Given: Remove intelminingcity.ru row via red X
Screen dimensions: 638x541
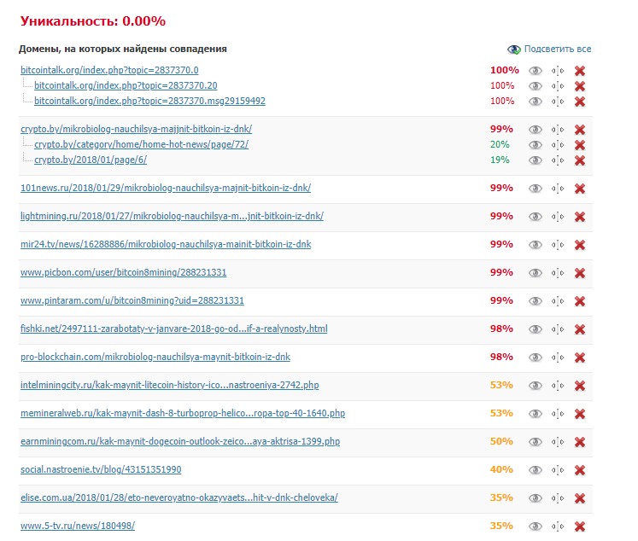Looking at the screenshot, I should [x=580, y=386].
